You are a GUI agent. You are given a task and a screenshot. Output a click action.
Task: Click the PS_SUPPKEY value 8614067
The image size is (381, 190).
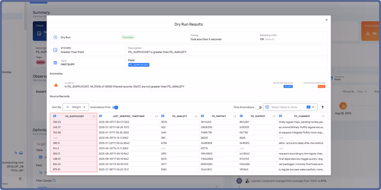pos(244,122)
